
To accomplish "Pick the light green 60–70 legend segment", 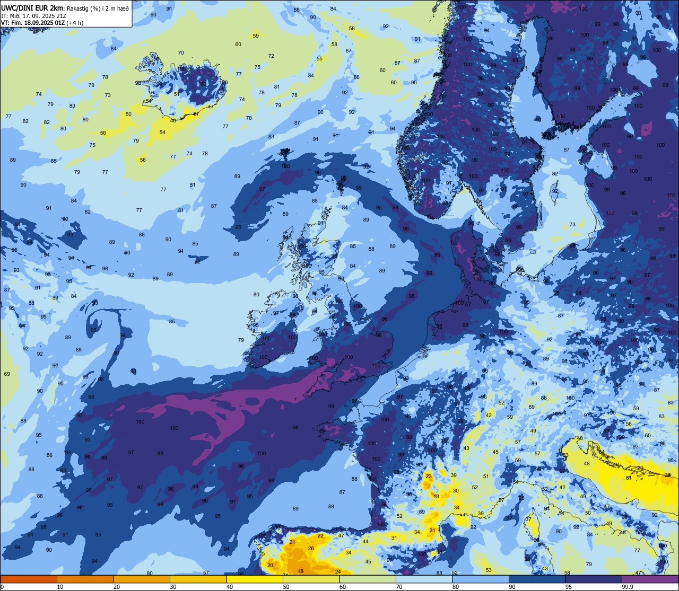I will (368, 579).
